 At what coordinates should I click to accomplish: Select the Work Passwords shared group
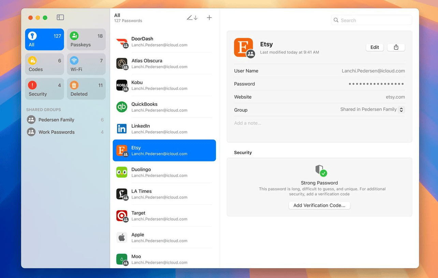coord(65,132)
